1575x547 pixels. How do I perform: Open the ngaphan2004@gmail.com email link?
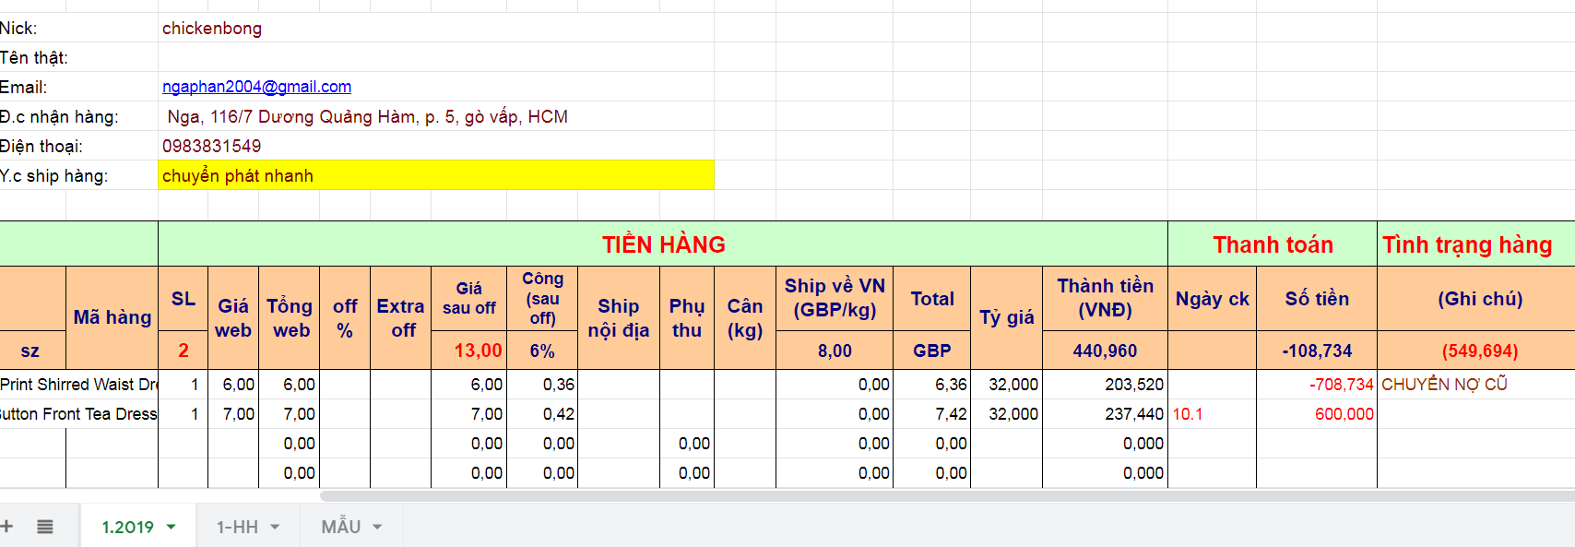click(256, 87)
